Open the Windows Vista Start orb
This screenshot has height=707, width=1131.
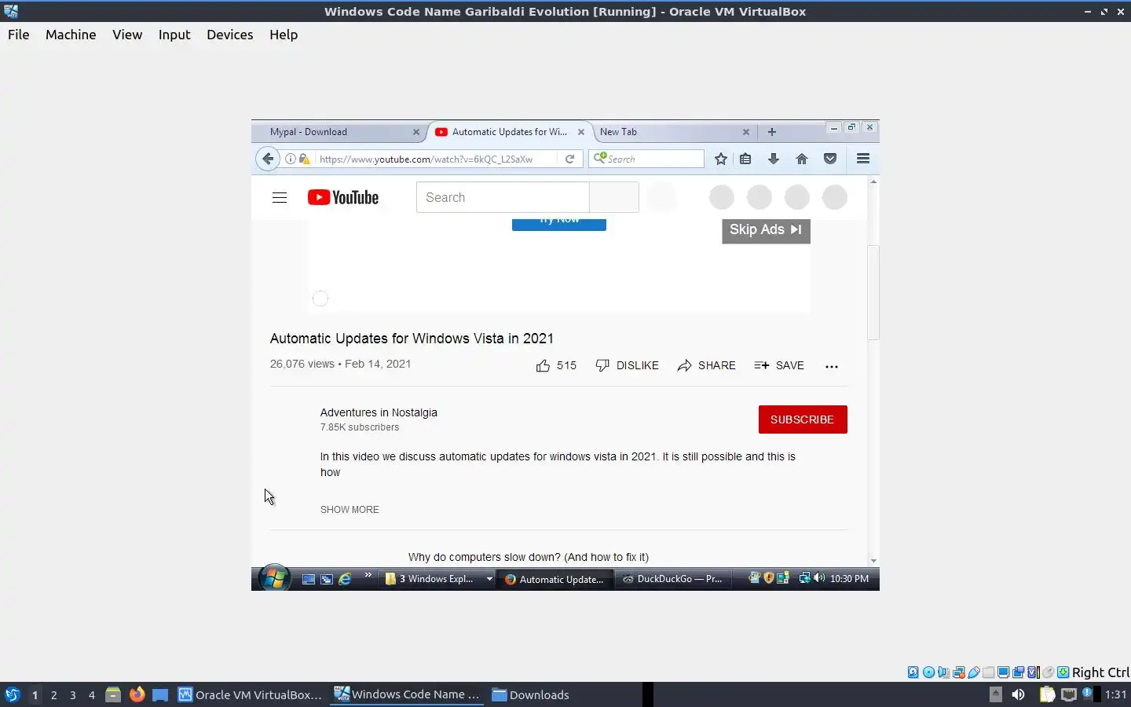pyautogui.click(x=274, y=578)
